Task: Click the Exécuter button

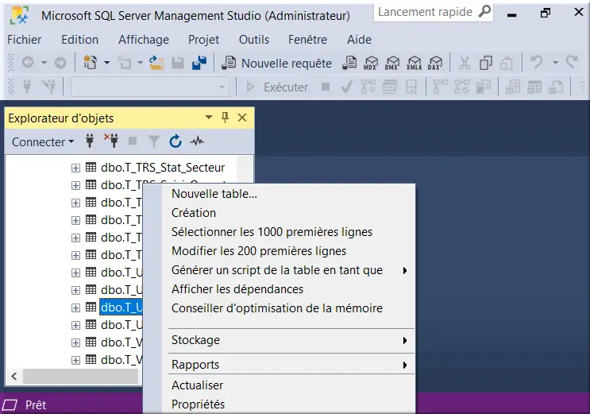Action: pyautogui.click(x=277, y=87)
